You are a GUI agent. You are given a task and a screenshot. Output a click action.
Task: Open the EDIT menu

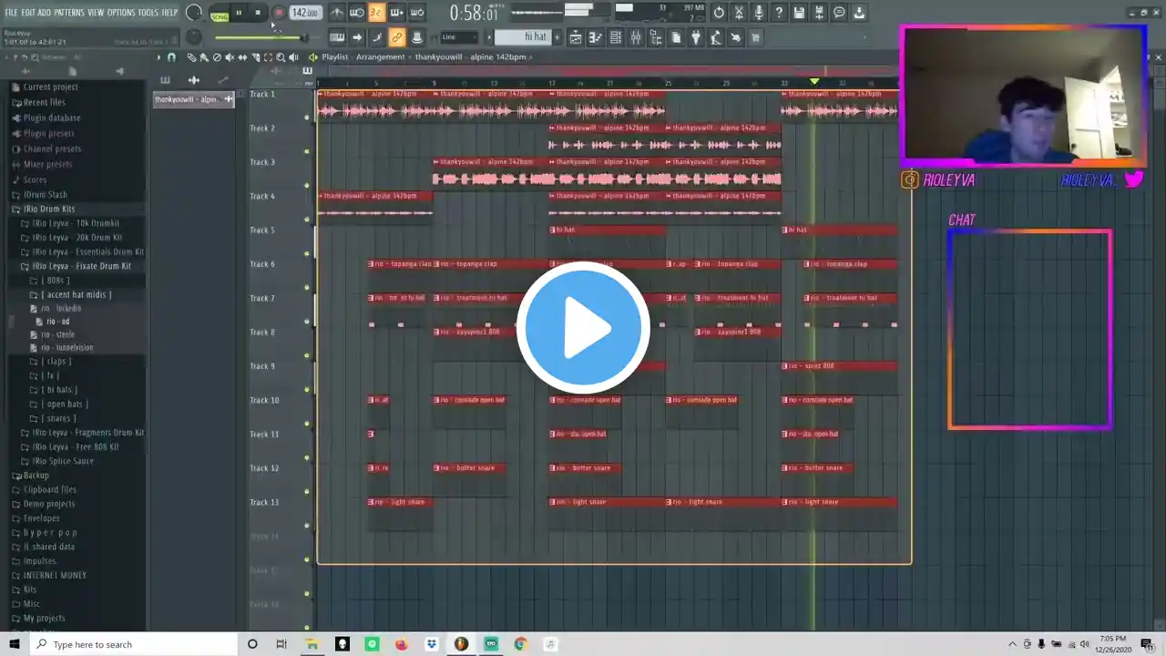[28, 13]
